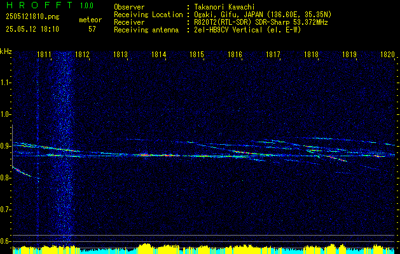Image resolution: width=400 pixels, height=254 pixels.
Task: Click the Receiving Location label
Action: click(148, 15)
